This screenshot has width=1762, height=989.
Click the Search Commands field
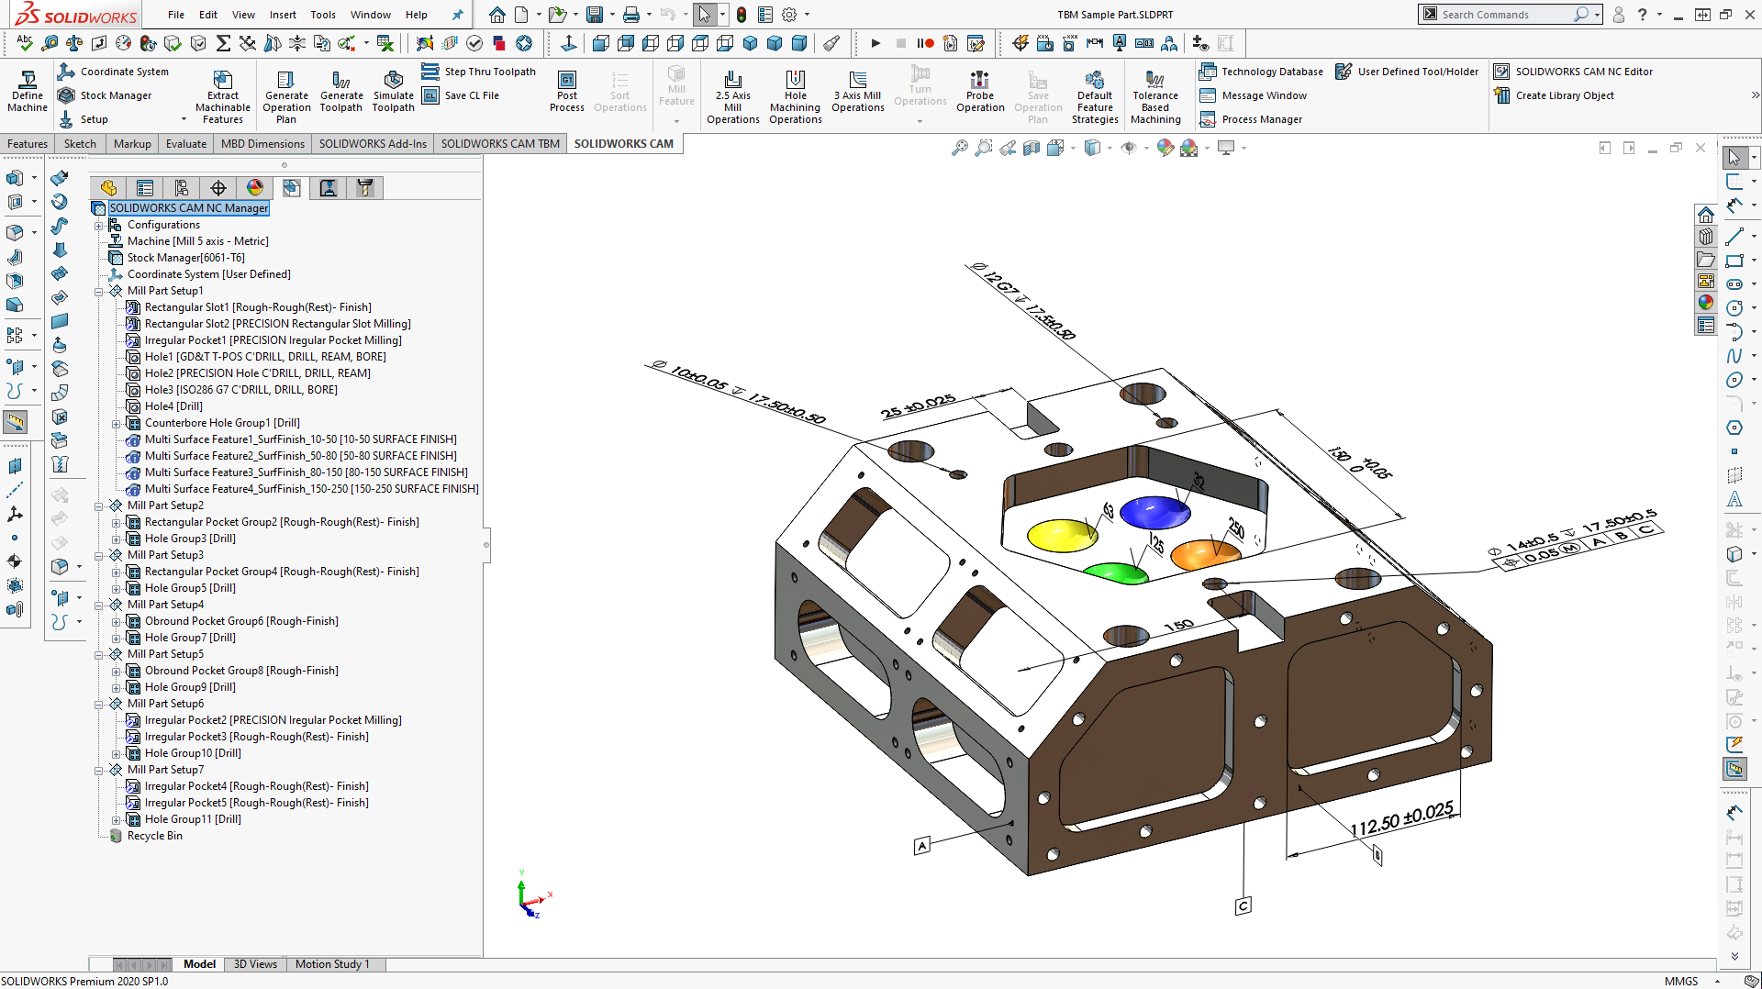click(x=1507, y=15)
